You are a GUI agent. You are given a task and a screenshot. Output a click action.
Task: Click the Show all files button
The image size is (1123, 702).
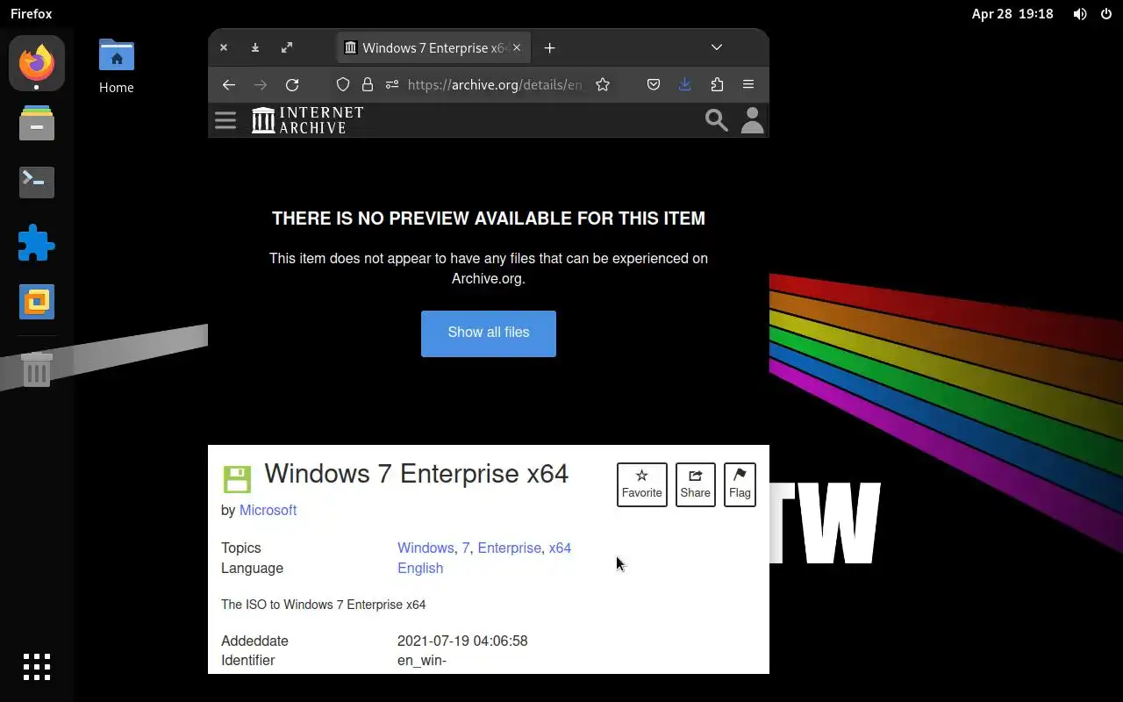[x=489, y=333]
